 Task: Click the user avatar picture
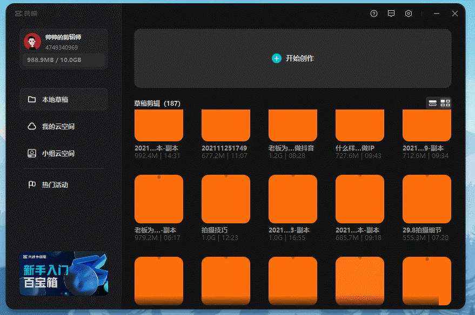pos(32,42)
